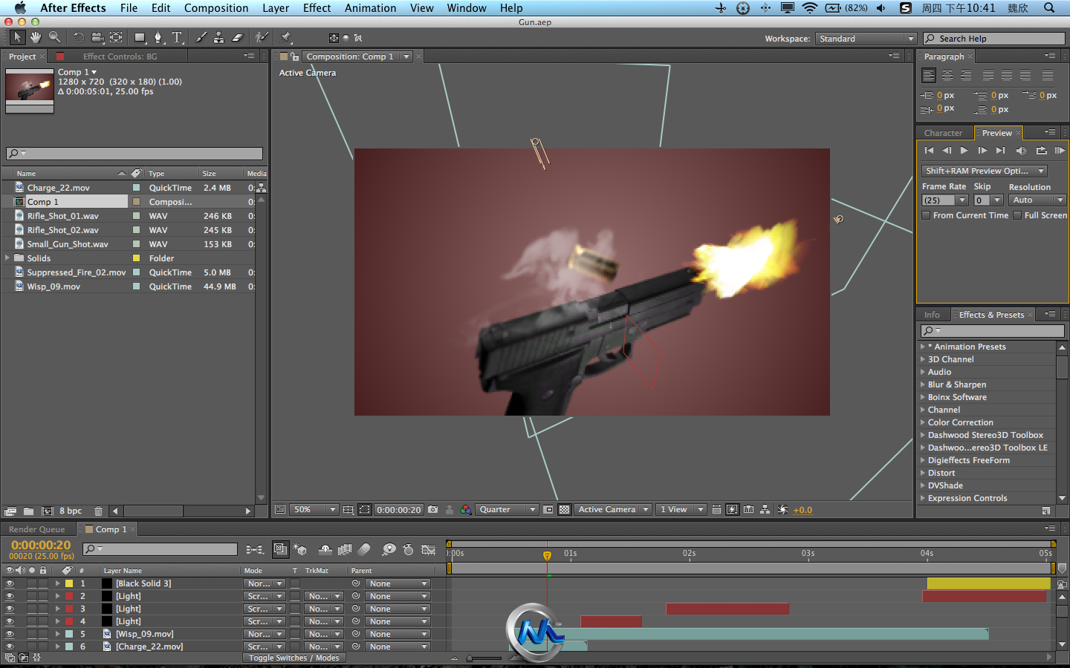
Task: Click the Project panel search field
Action: tap(134, 154)
